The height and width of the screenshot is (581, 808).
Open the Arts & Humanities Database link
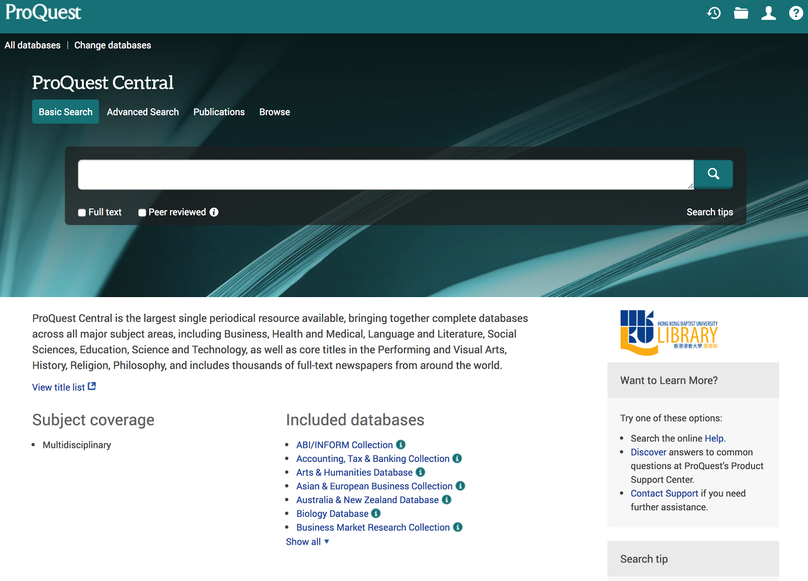(x=355, y=472)
